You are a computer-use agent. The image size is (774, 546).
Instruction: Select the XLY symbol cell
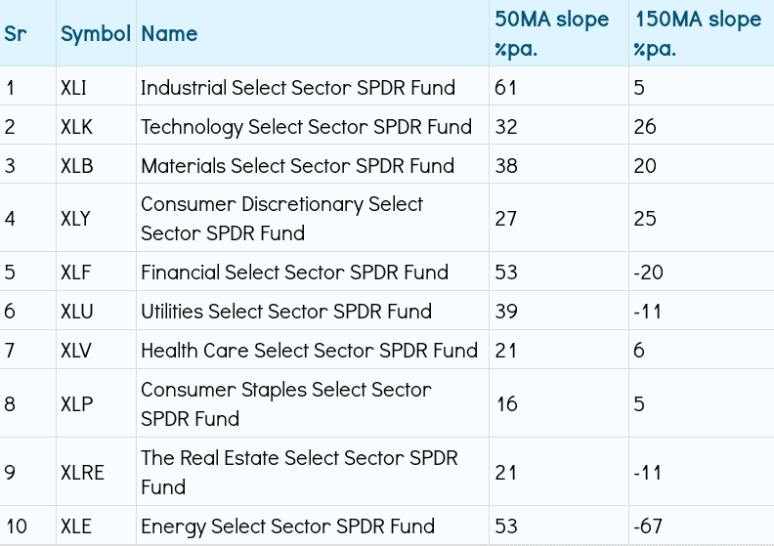click(x=75, y=219)
